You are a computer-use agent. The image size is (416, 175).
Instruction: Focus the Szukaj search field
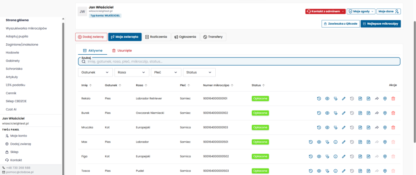[x=239, y=61]
